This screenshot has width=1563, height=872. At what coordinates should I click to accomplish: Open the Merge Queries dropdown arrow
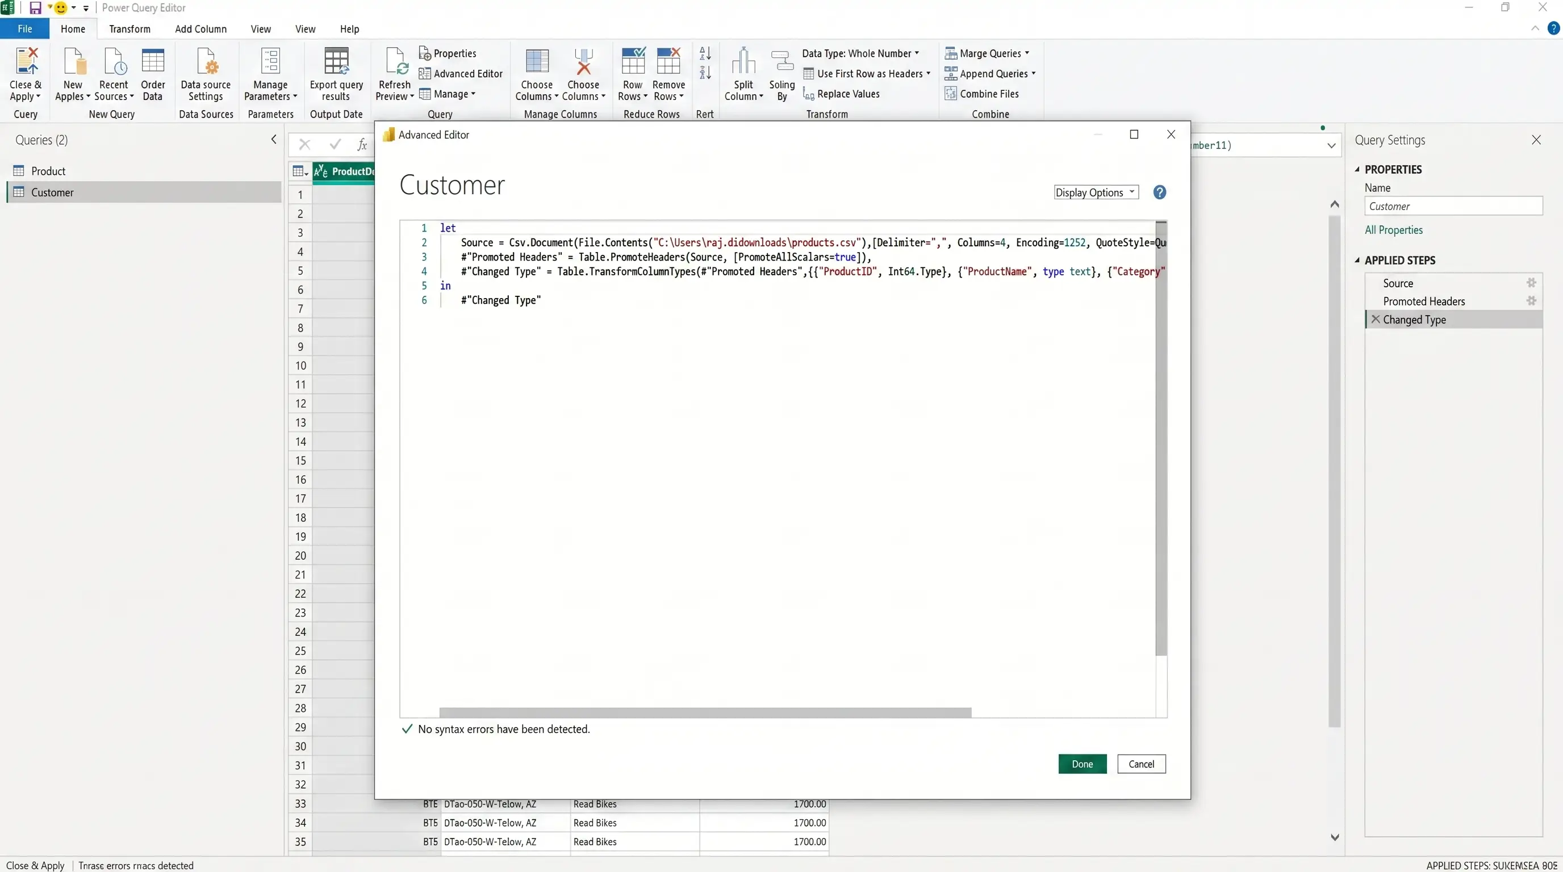tap(1027, 53)
